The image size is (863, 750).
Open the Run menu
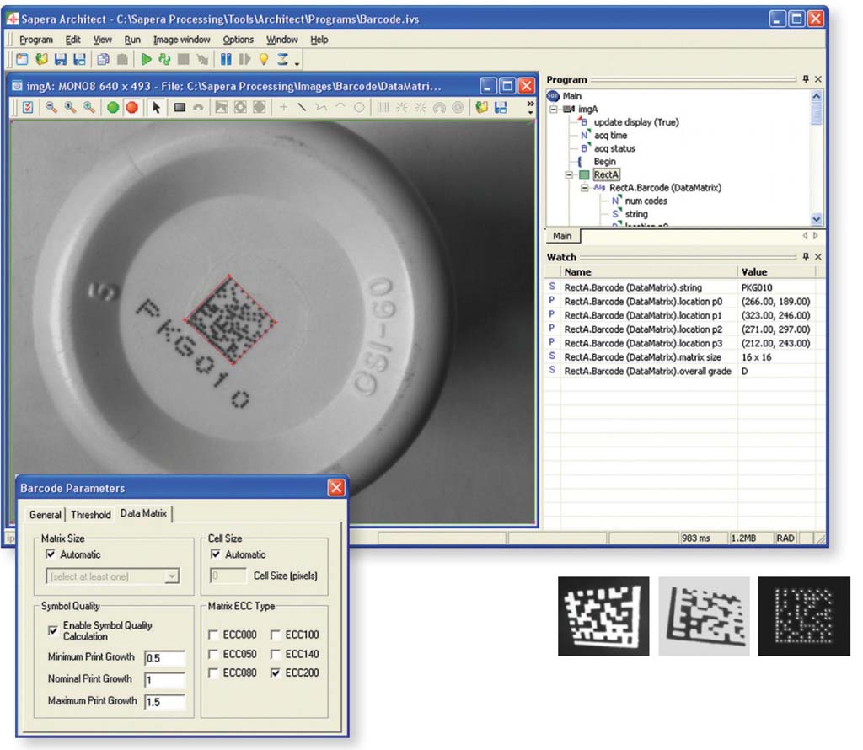(x=132, y=40)
